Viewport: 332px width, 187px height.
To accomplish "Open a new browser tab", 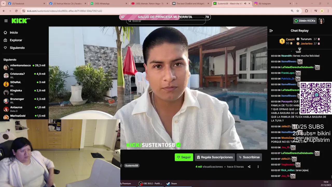I will [x=296, y=4].
